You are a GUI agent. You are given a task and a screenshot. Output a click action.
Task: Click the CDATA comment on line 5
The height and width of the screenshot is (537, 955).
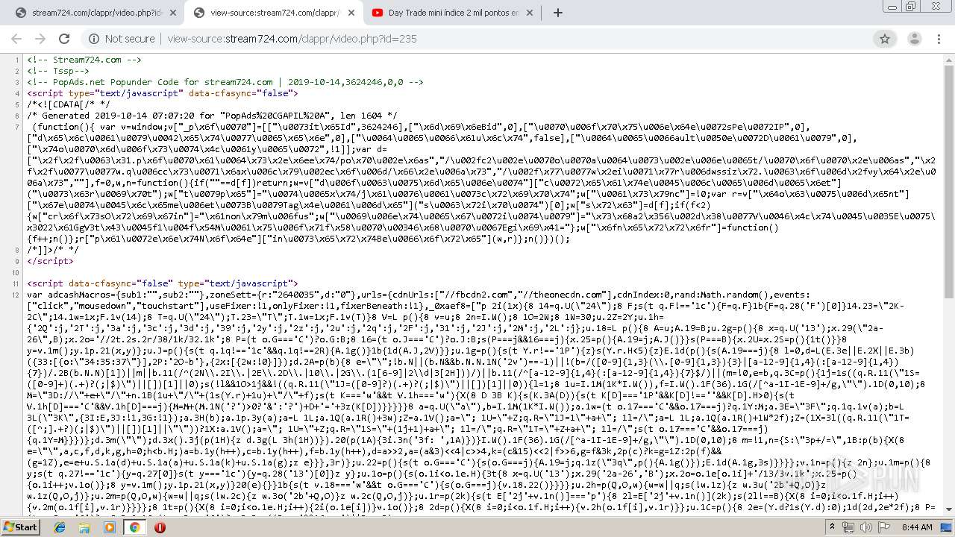69,104
